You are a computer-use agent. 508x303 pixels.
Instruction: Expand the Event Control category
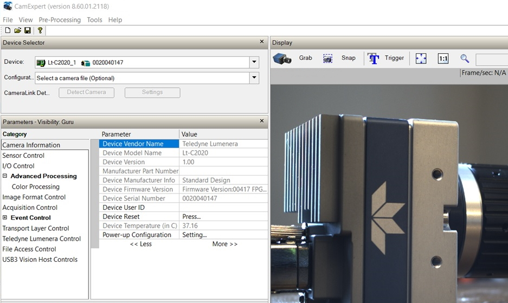pyautogui.click(x=5, y=218)
